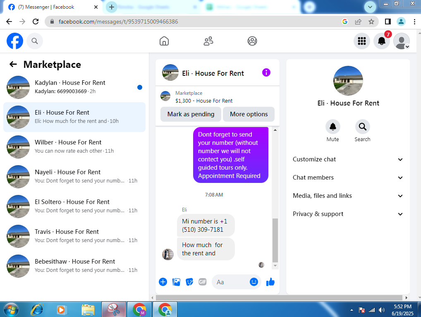Click the share page icon in address bar
The image size is (421, 317).
[358, 22]
